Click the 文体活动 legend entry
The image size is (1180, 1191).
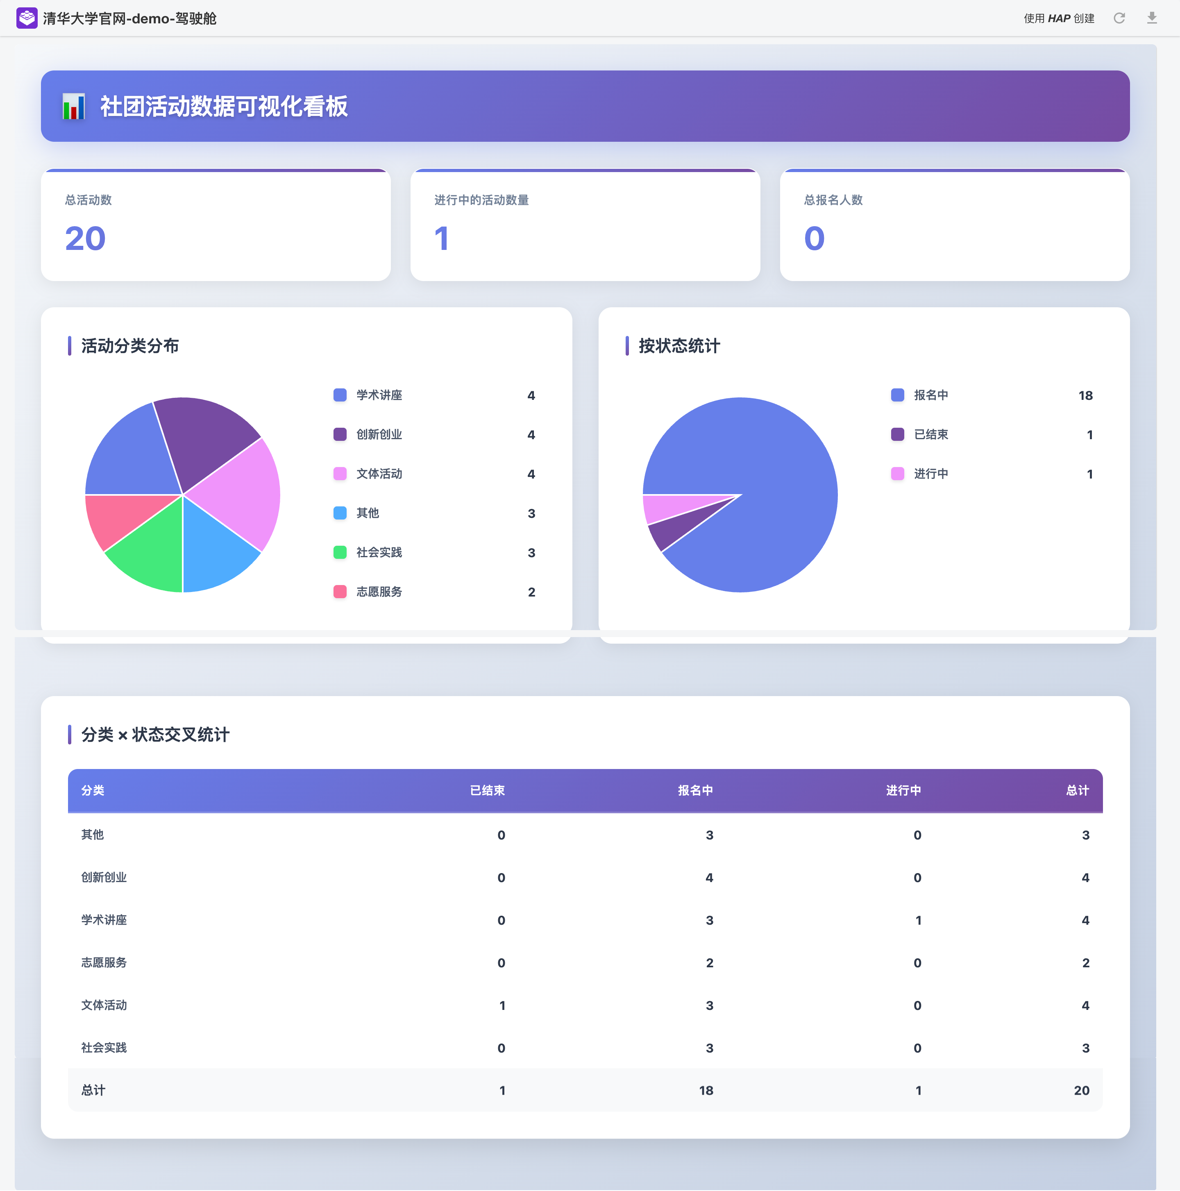[379, 474]
